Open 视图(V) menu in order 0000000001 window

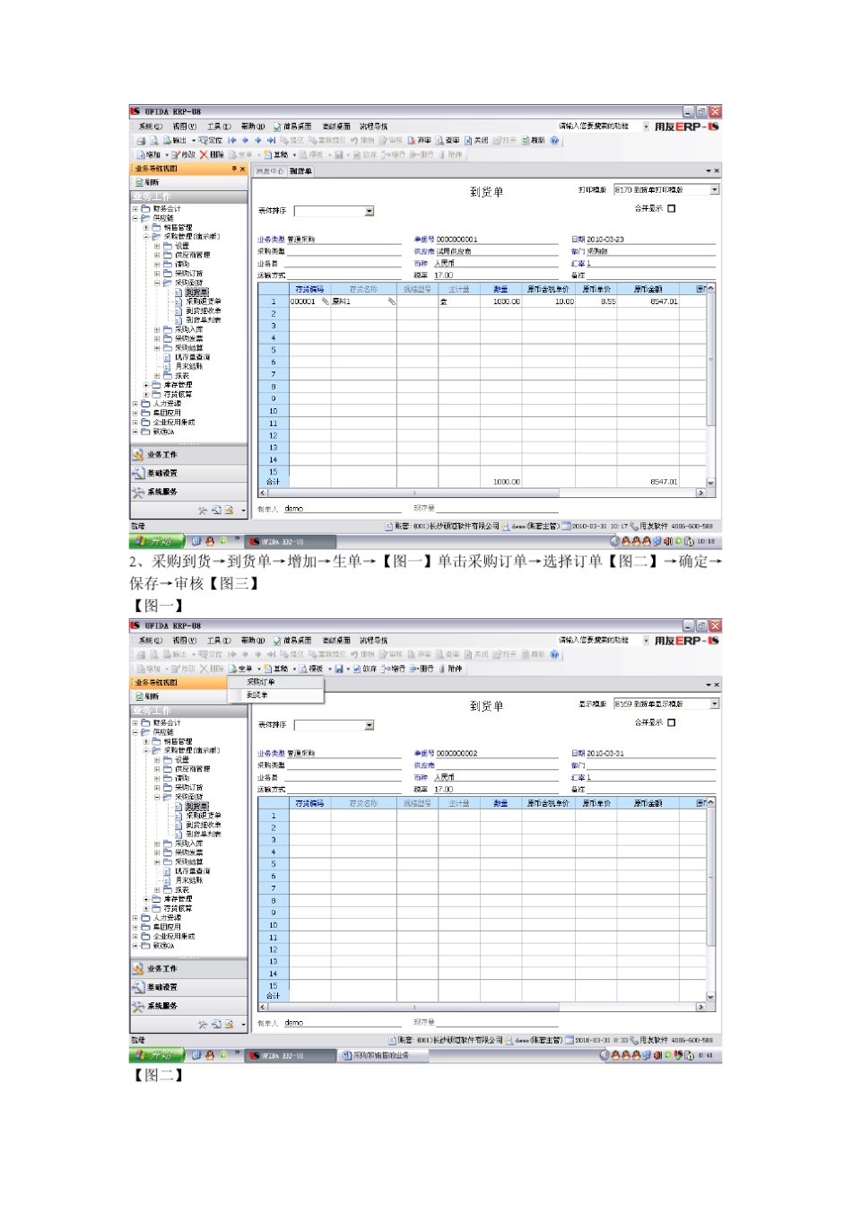click(x=185, y=127)
